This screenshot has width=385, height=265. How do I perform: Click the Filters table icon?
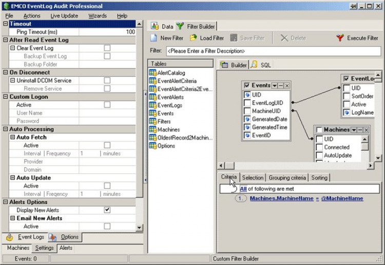(153, 121)
